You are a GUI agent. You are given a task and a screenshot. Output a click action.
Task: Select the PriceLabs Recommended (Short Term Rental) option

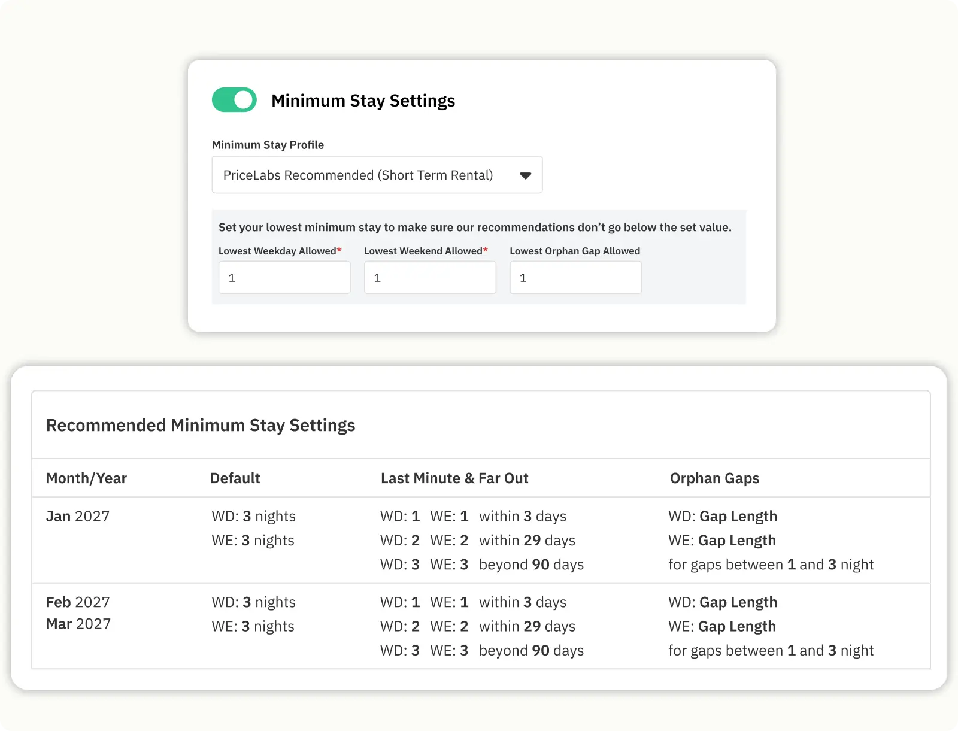[357, 175]
